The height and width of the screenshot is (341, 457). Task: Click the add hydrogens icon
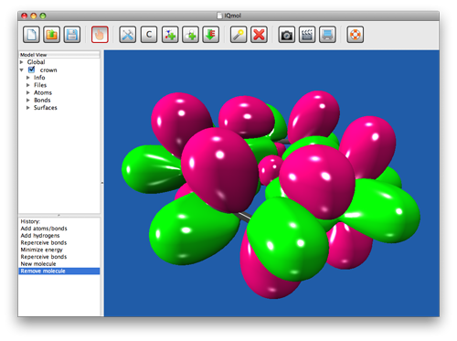click(x=190, y=35)
